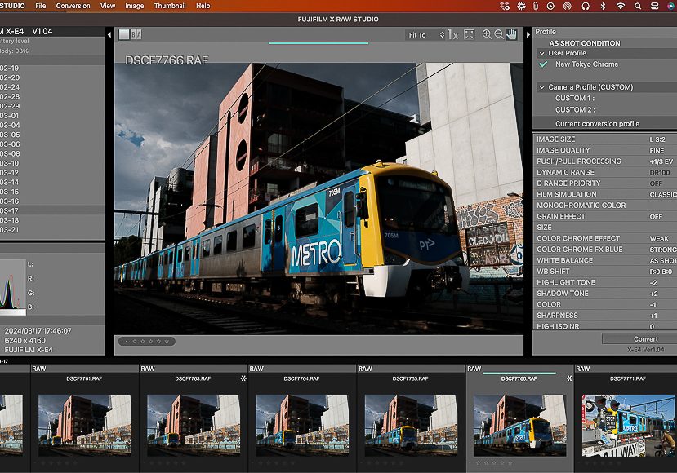Open the Fit To zoom dropdown
The height and width of the screenshot is (473, 677).
point(425,35)
